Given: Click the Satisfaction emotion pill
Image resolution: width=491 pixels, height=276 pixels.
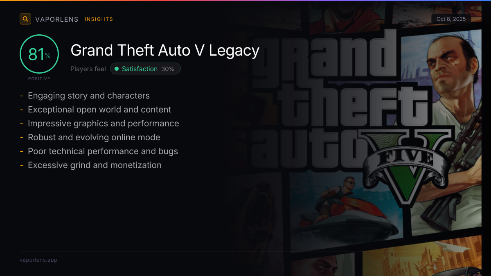Looking at the screenshot, I should click(x=145, y=69).
